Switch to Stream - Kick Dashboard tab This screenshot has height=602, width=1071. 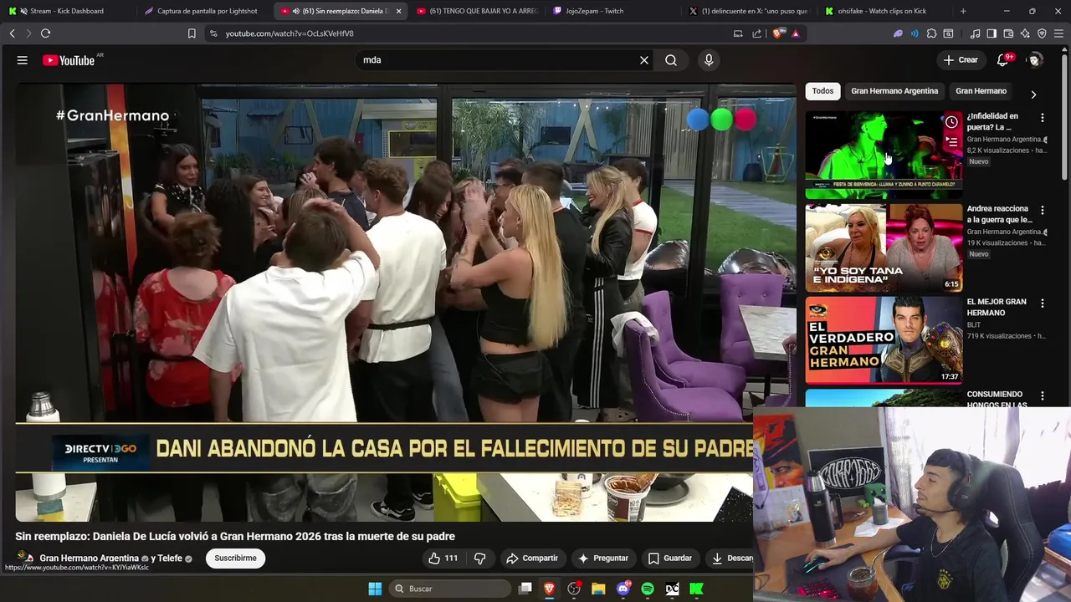coord(67,11)
